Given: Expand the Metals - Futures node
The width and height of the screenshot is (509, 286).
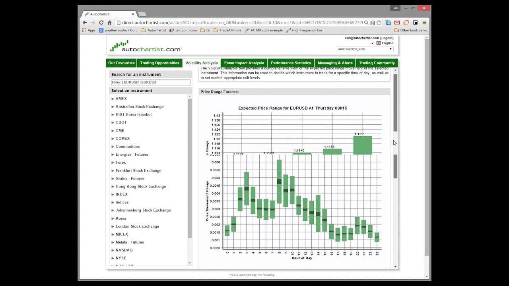Looking at the screenshot, I should click(x=113, y=242).
